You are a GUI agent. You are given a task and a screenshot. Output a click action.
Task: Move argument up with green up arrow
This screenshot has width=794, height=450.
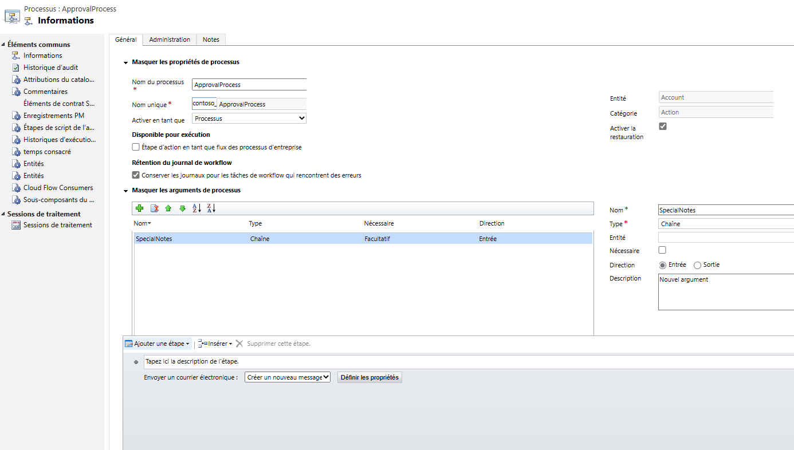pyautogui.click(x=168, y=208)
